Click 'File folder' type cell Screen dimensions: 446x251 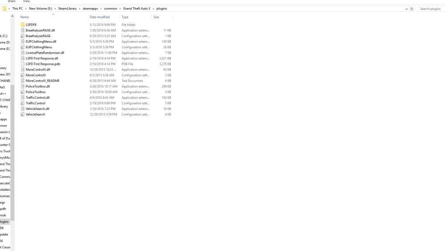tap(128, 25)
